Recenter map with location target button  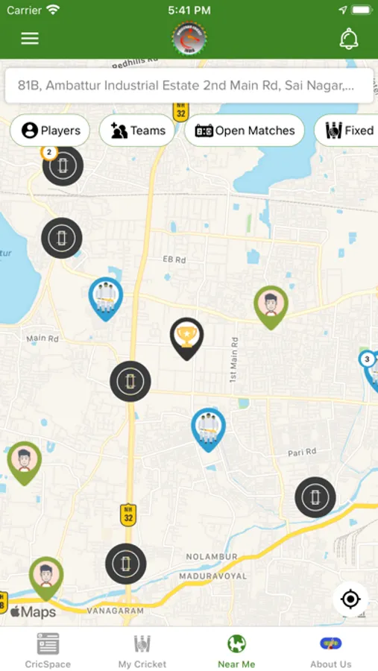coord(350,599)
